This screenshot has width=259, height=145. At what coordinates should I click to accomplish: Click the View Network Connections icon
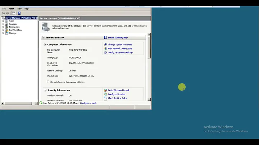pos(105,48)
